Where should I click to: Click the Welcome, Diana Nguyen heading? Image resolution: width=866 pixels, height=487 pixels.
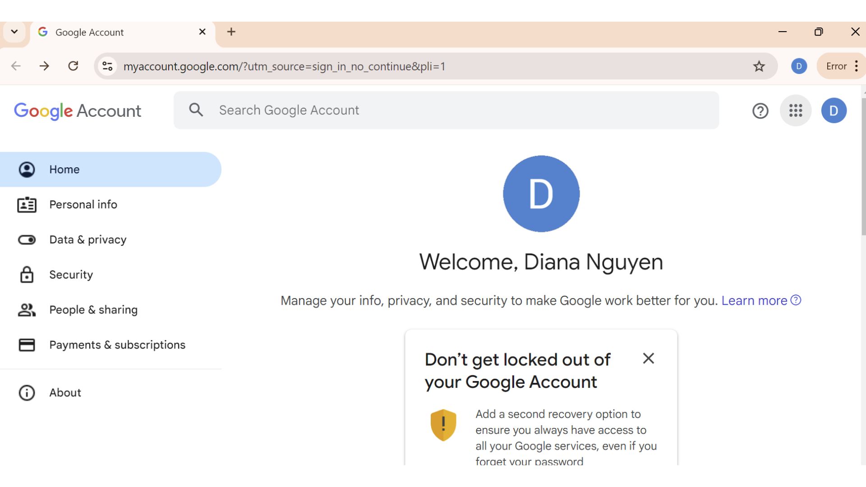pos(541,262)
